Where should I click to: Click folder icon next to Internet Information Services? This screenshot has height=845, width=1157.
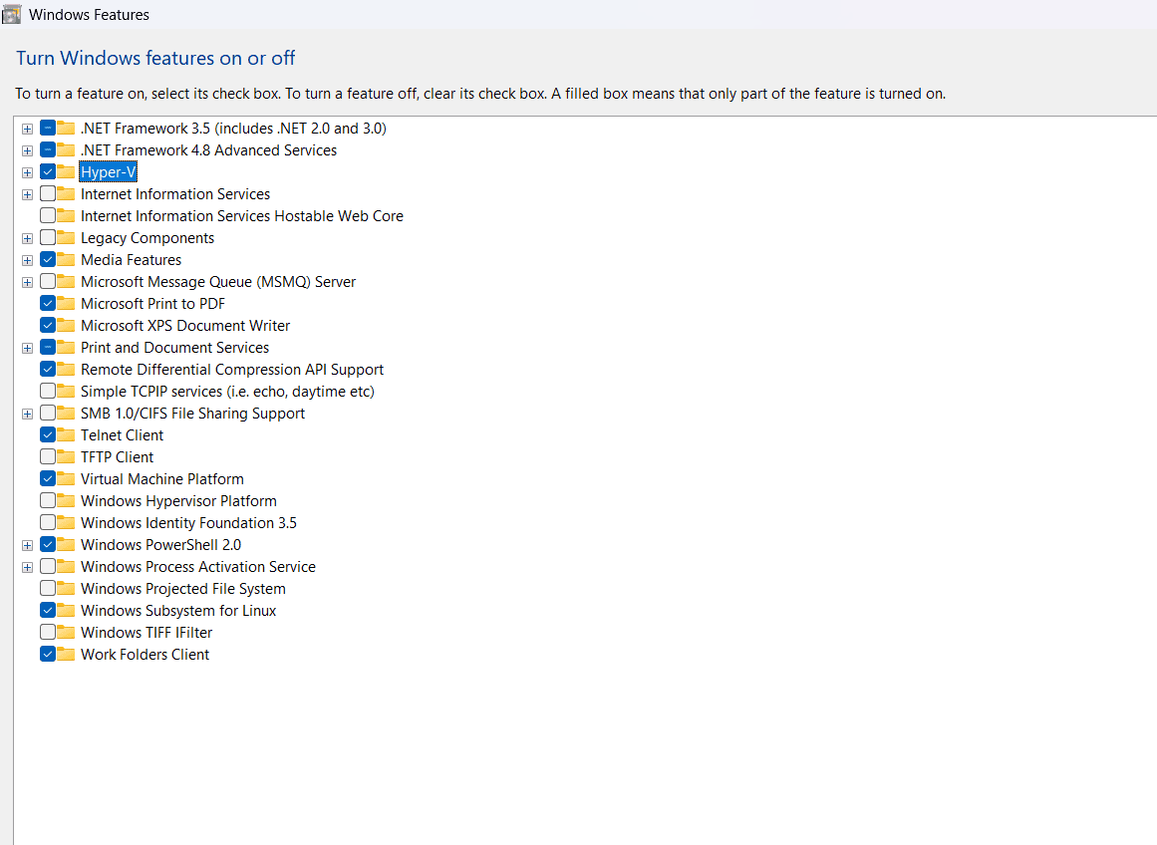[x=67, y=194]
